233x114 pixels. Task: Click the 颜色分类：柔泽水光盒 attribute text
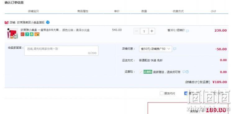point(76,30)
